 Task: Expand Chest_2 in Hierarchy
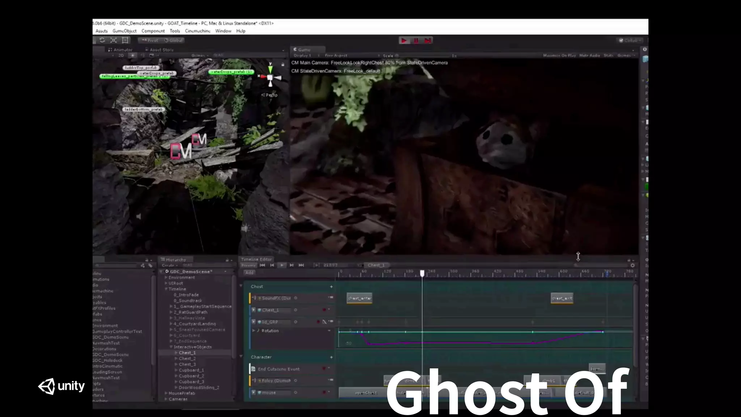176,358
